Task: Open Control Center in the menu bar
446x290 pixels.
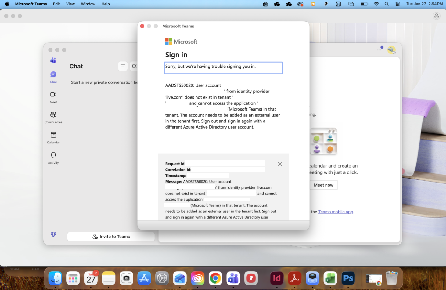Action: tap(397, 4)
